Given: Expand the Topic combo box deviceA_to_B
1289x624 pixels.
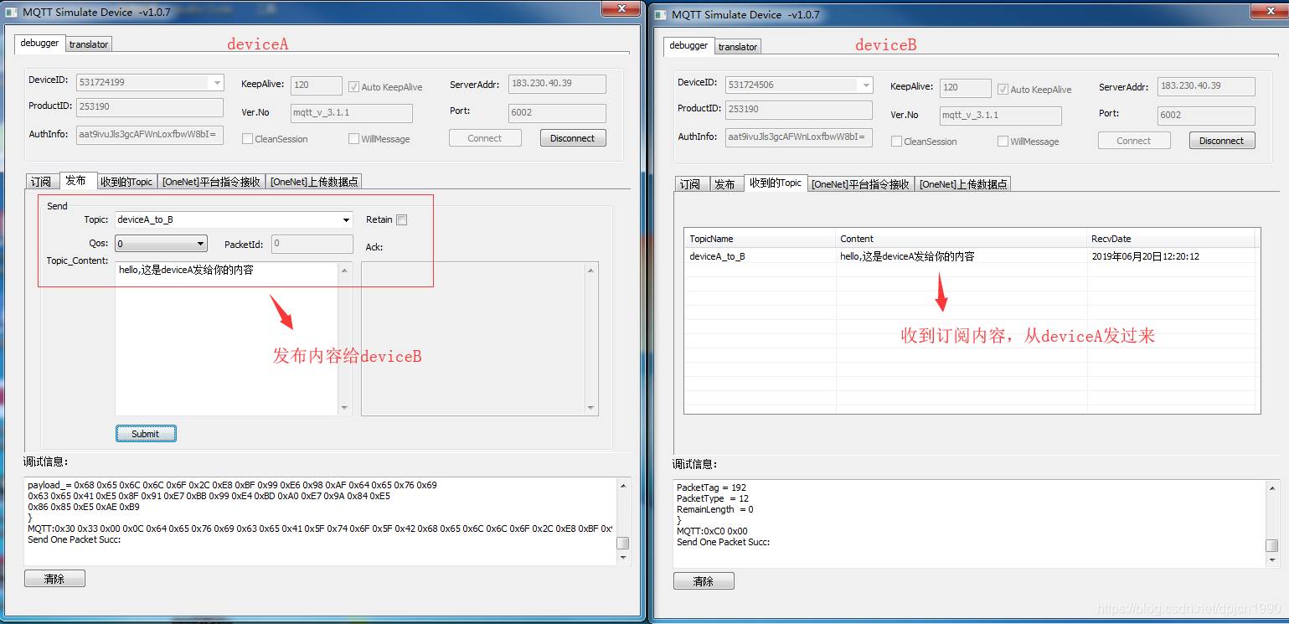Looking at the screenshot, I should coord(347,219).
